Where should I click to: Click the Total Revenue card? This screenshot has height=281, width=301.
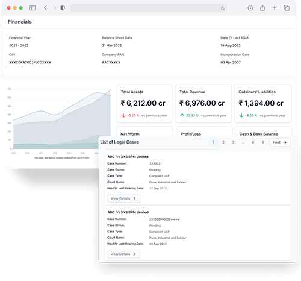[203, 104]
